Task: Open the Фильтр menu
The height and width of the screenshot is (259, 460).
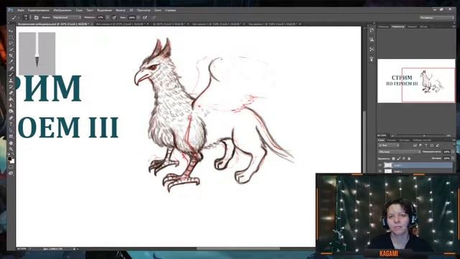Action: click(120, 10)
